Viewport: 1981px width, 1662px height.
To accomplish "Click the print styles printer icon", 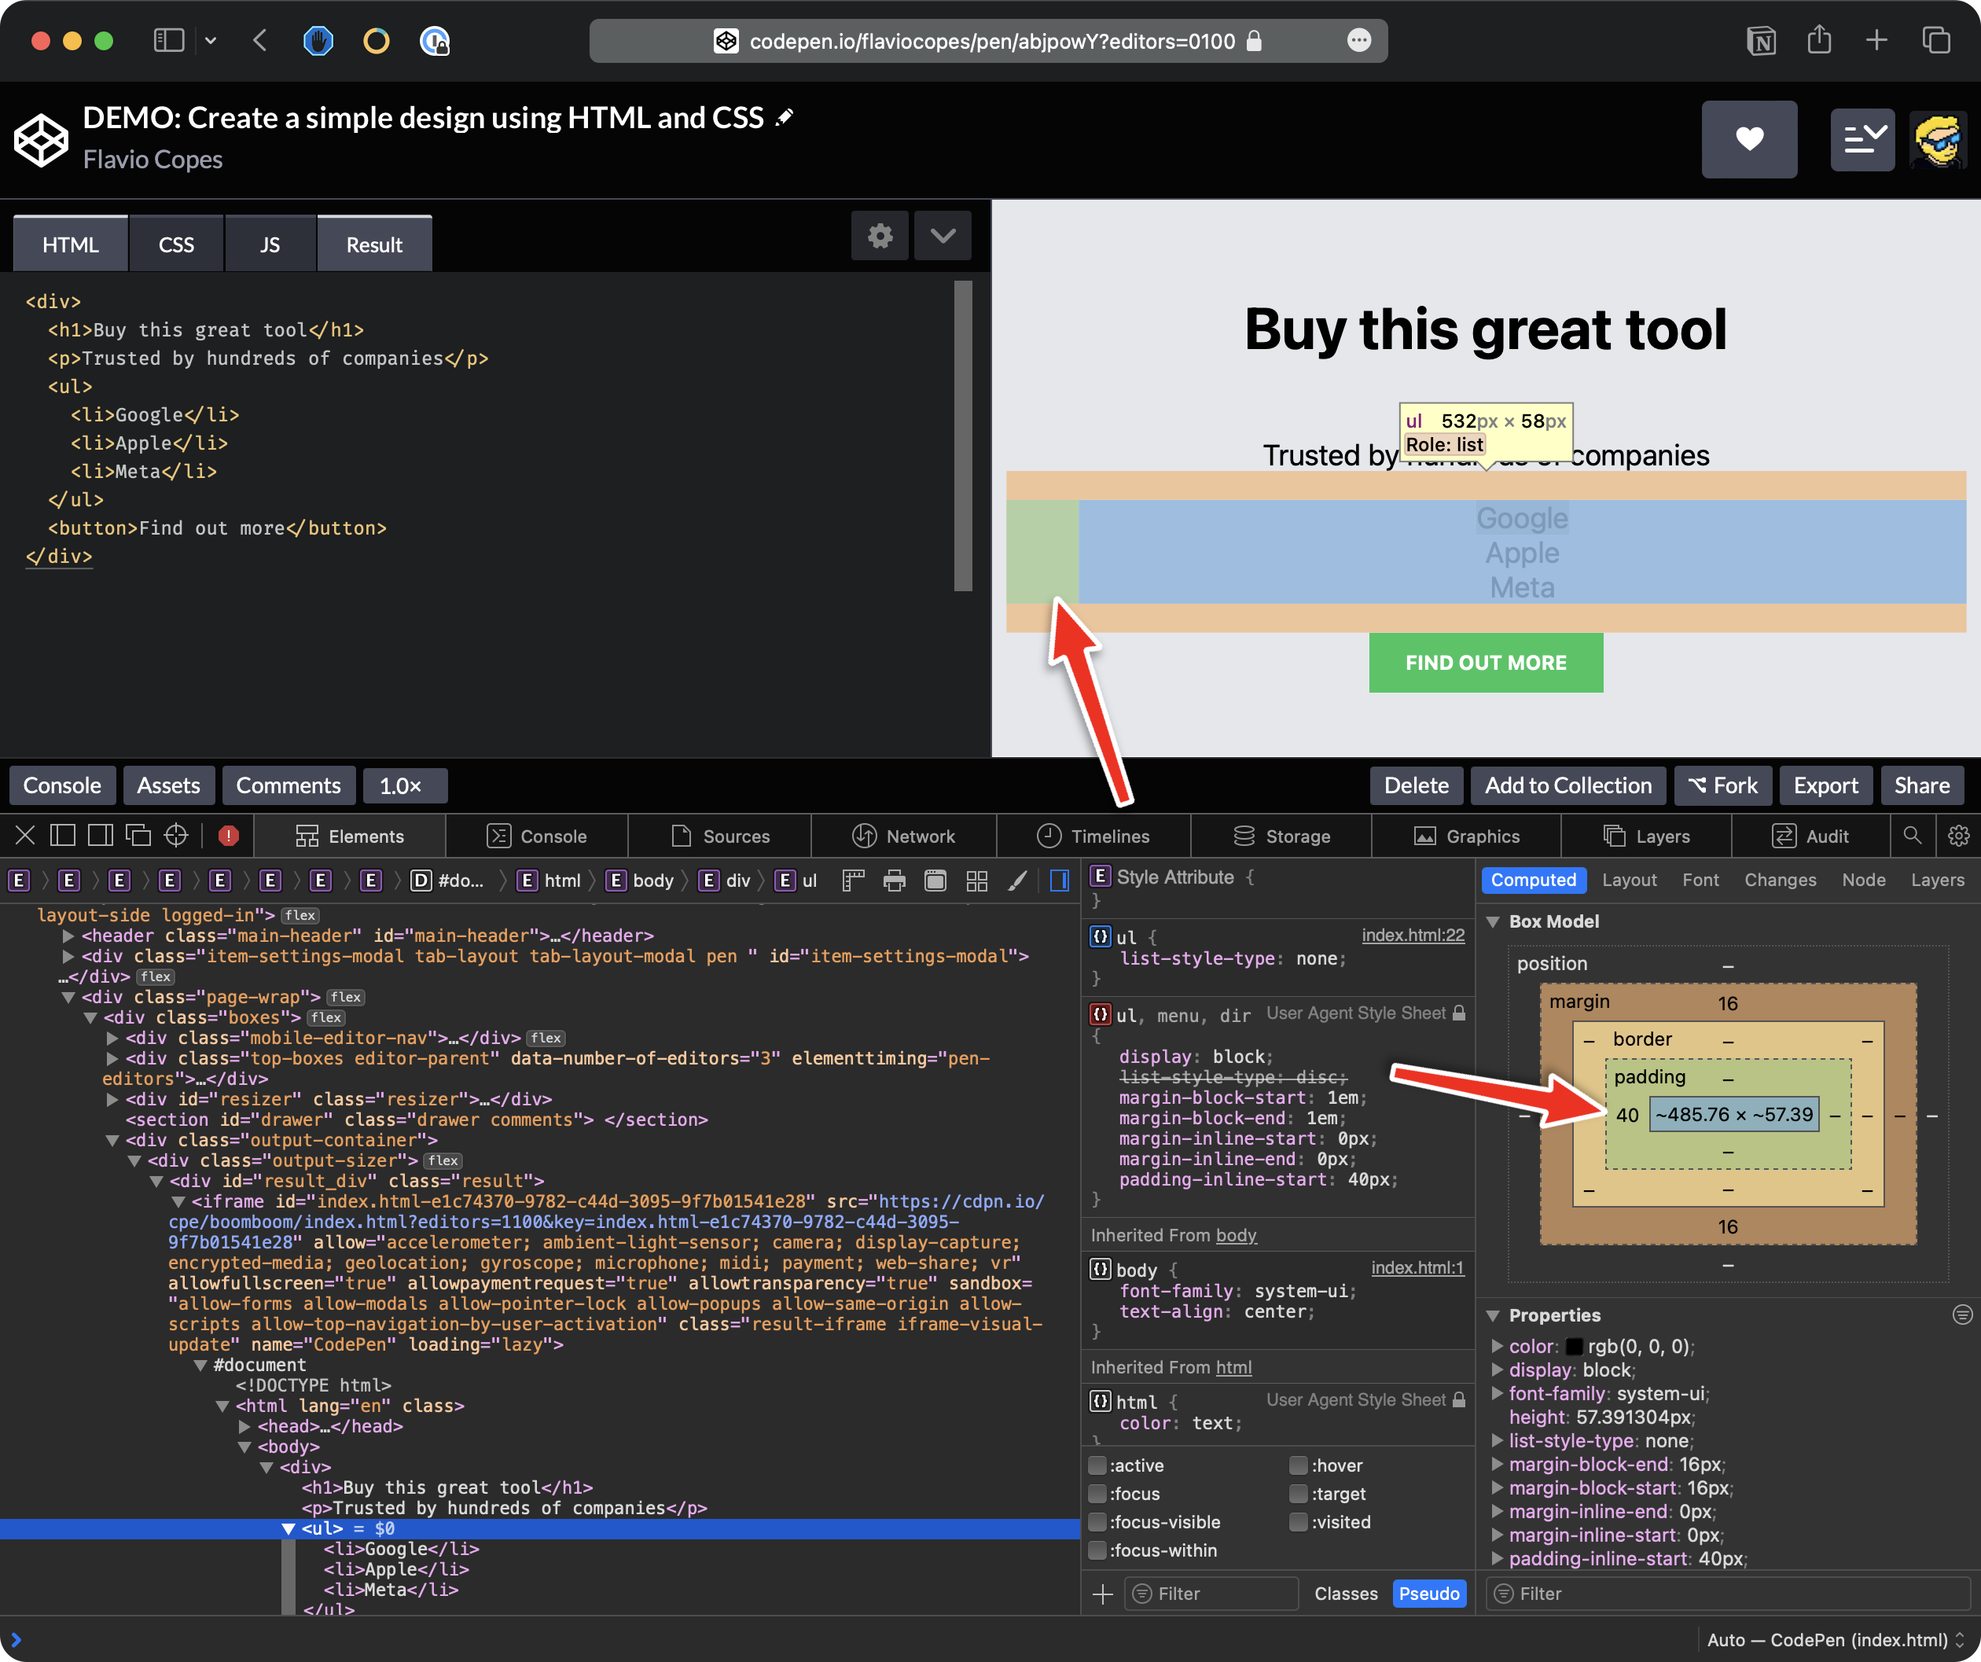I will (x=895, y=881).
